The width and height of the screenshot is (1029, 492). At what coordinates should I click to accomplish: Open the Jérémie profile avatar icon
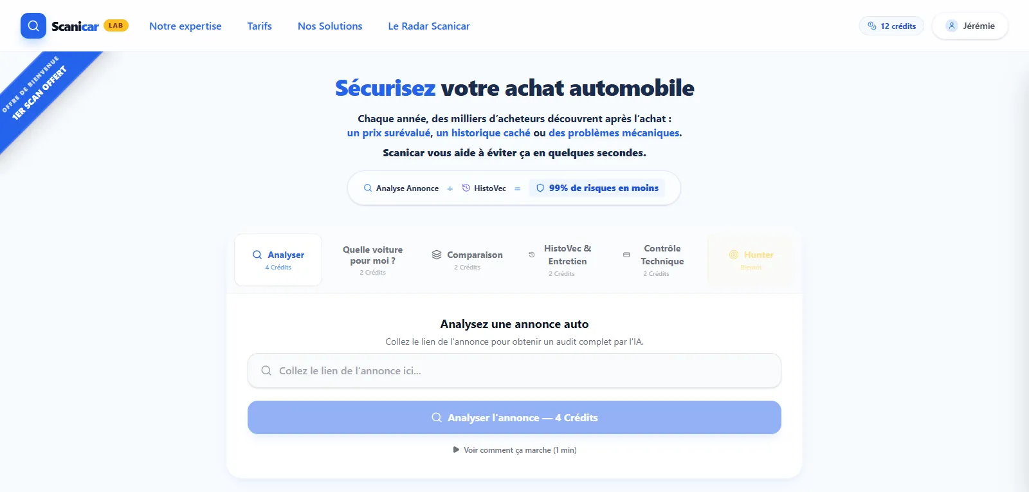(x=951, y=26)
